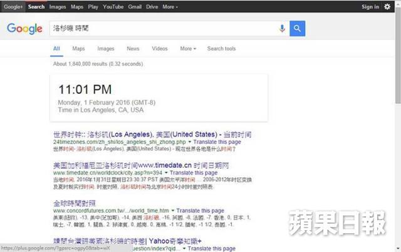The width and height of the screenshot is (401, 252).
Task: Click the Monday, 1 February 2016 date text
Action: pyautogui.click(x=107, y=103)
